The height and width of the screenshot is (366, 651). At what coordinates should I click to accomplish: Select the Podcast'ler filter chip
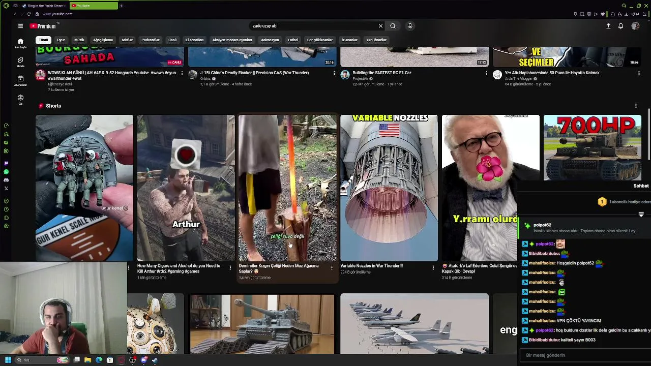[151, 40]
